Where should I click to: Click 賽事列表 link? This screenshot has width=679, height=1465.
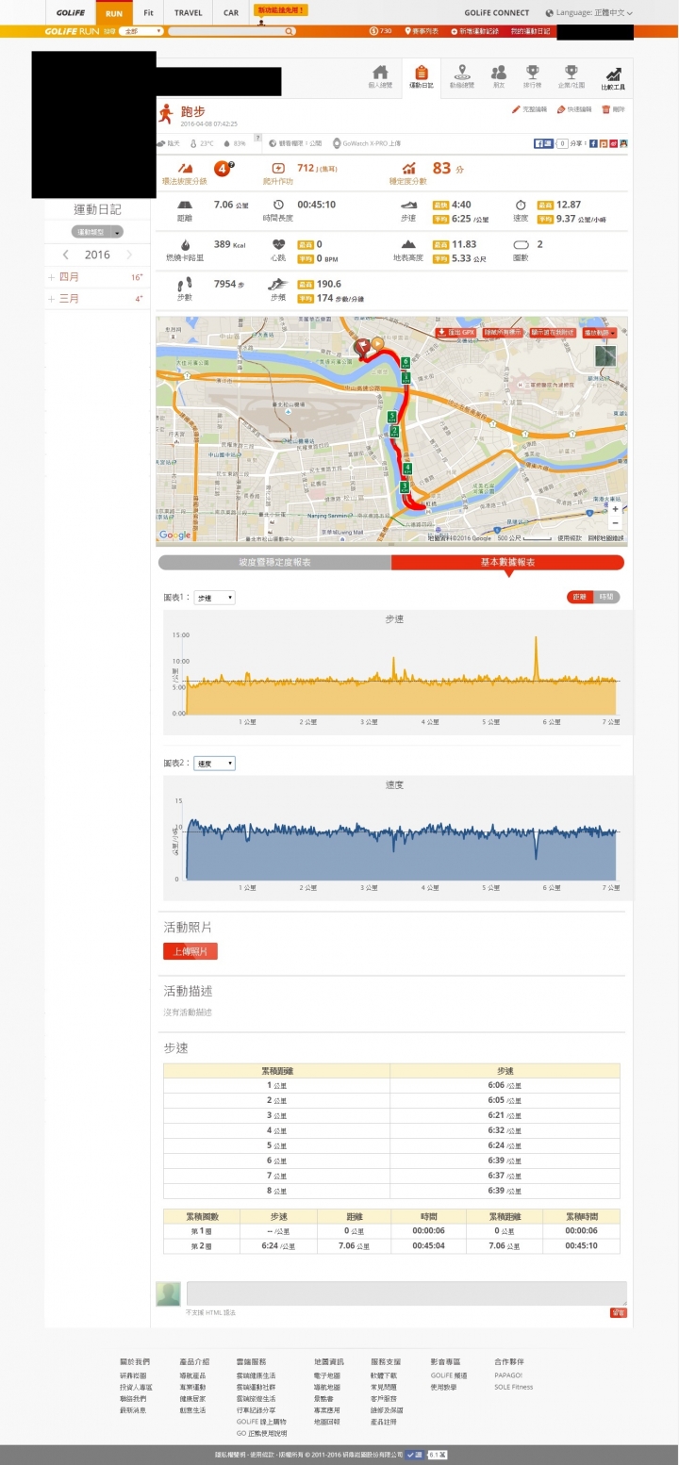coord(422,31)
